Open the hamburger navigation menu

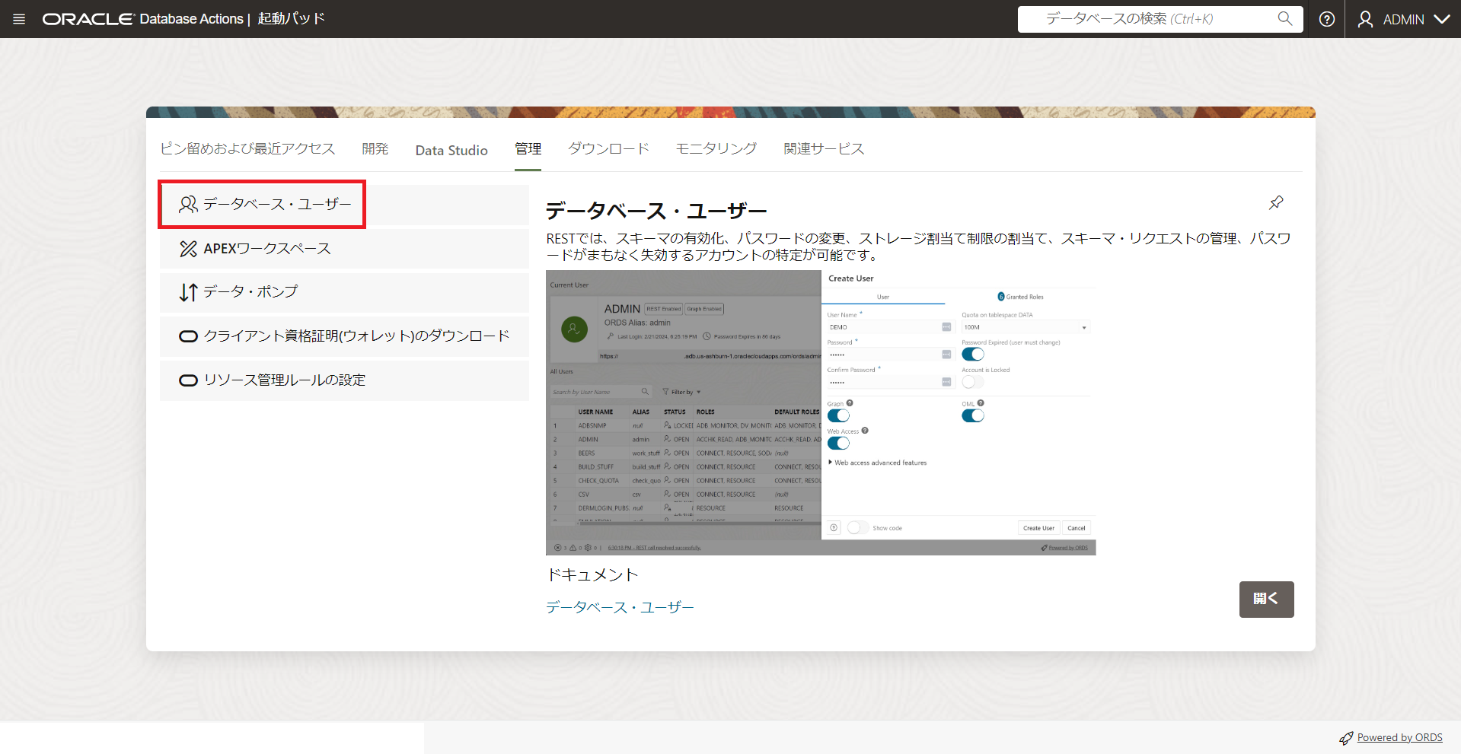[x=19, y=19]
